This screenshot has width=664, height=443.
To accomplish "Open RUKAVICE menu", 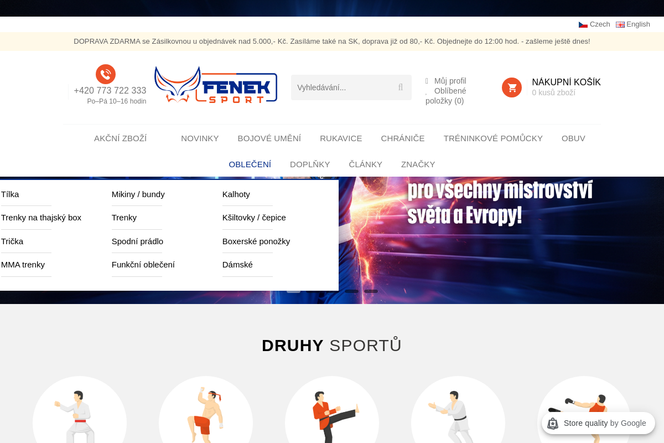I will pos(341,138).
